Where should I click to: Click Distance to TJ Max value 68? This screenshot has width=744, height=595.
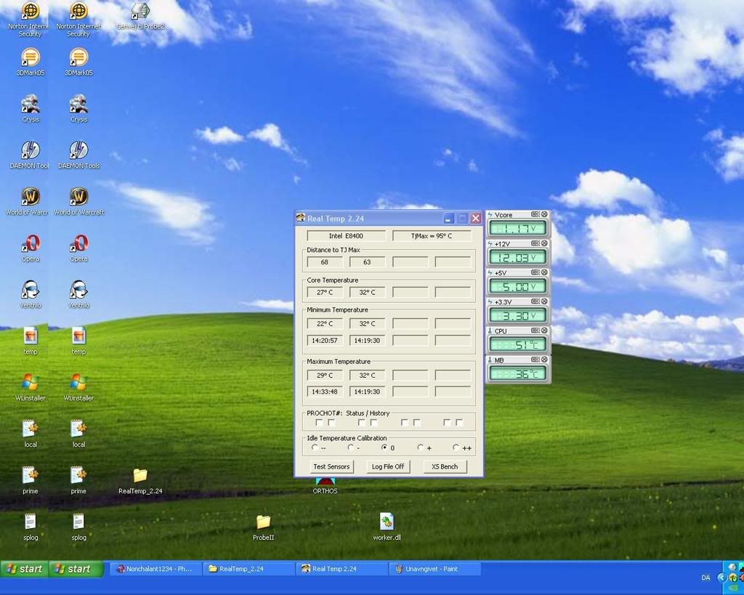(325, 262)
